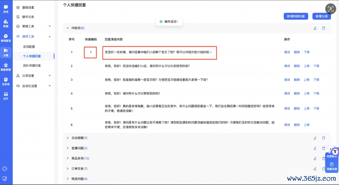Screen dimensions: 339x185
Task: Click reply text starting "宝宝好～在的哦"
Action: [158, 52]
